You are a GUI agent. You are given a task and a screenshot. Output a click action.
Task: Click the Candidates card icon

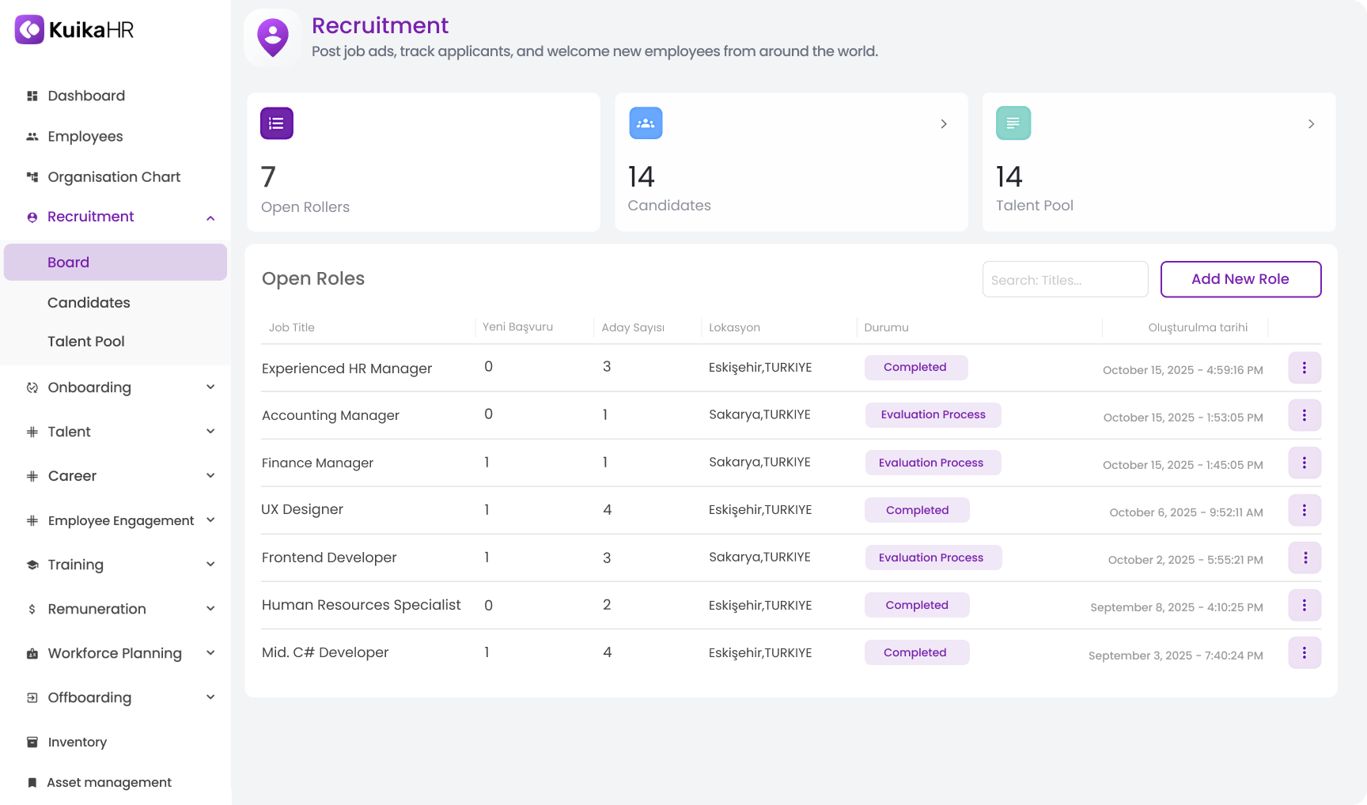[646, 123]
